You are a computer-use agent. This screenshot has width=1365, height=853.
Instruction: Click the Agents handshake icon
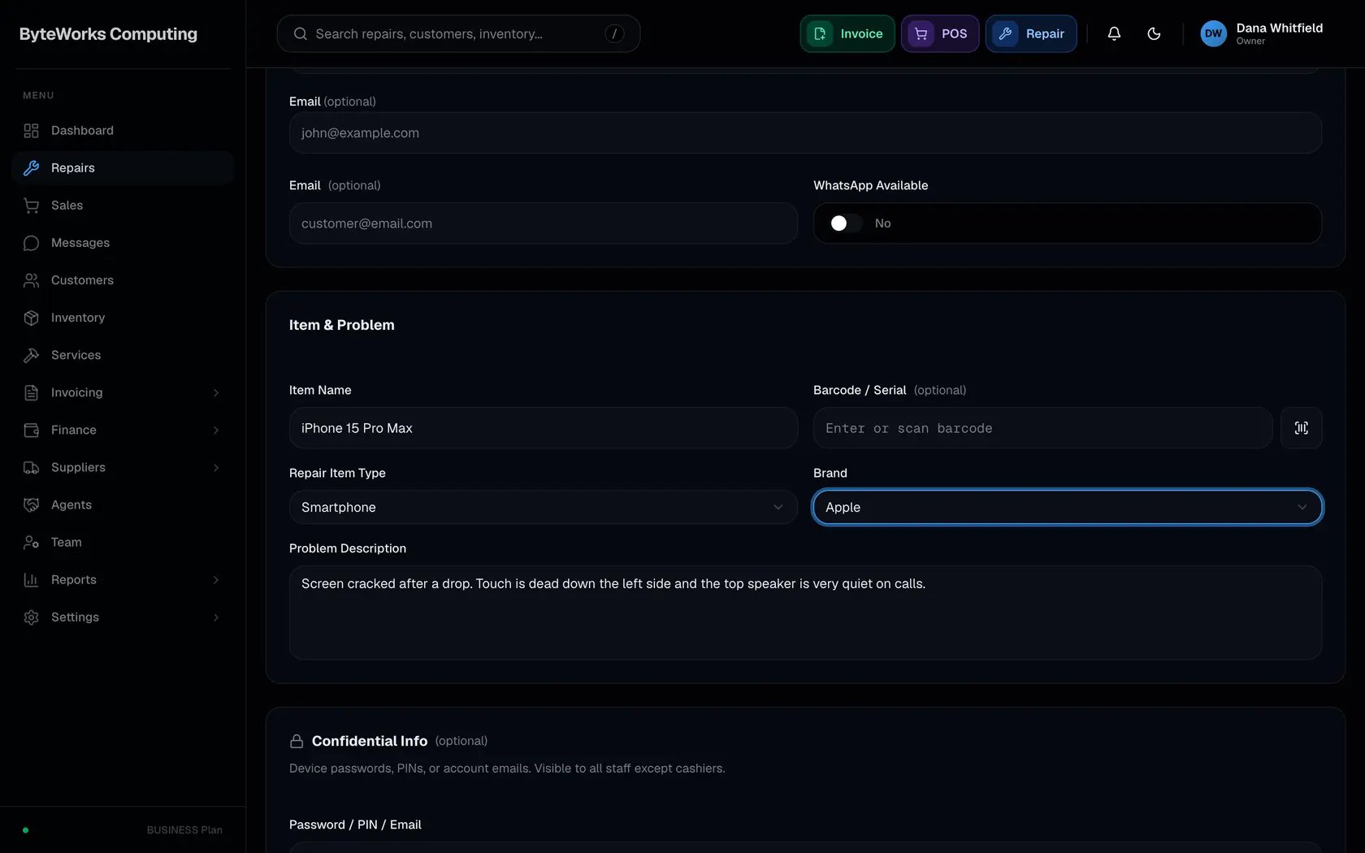click(x=32, y=504)
